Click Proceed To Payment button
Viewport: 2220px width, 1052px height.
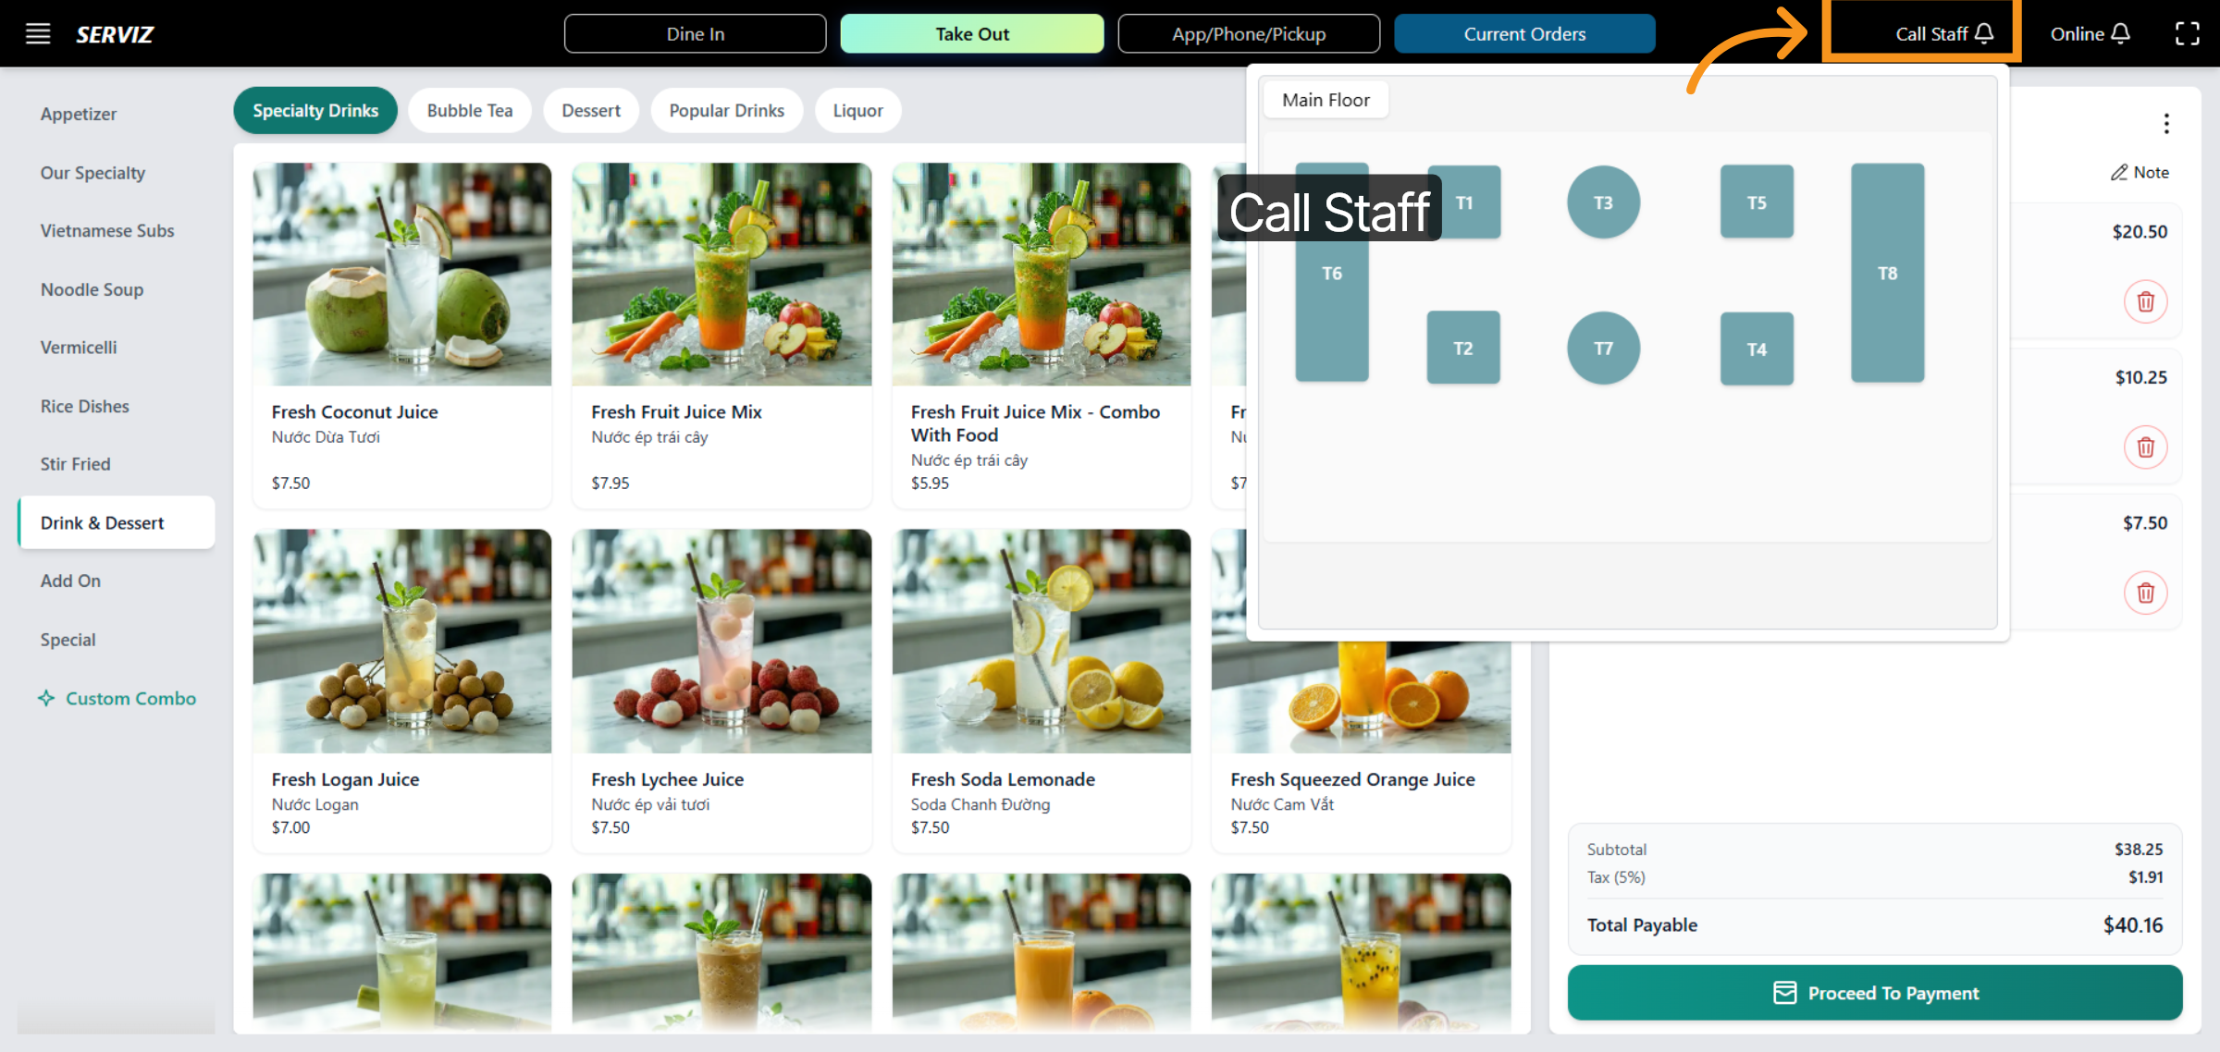click(x=1874, y=993)
